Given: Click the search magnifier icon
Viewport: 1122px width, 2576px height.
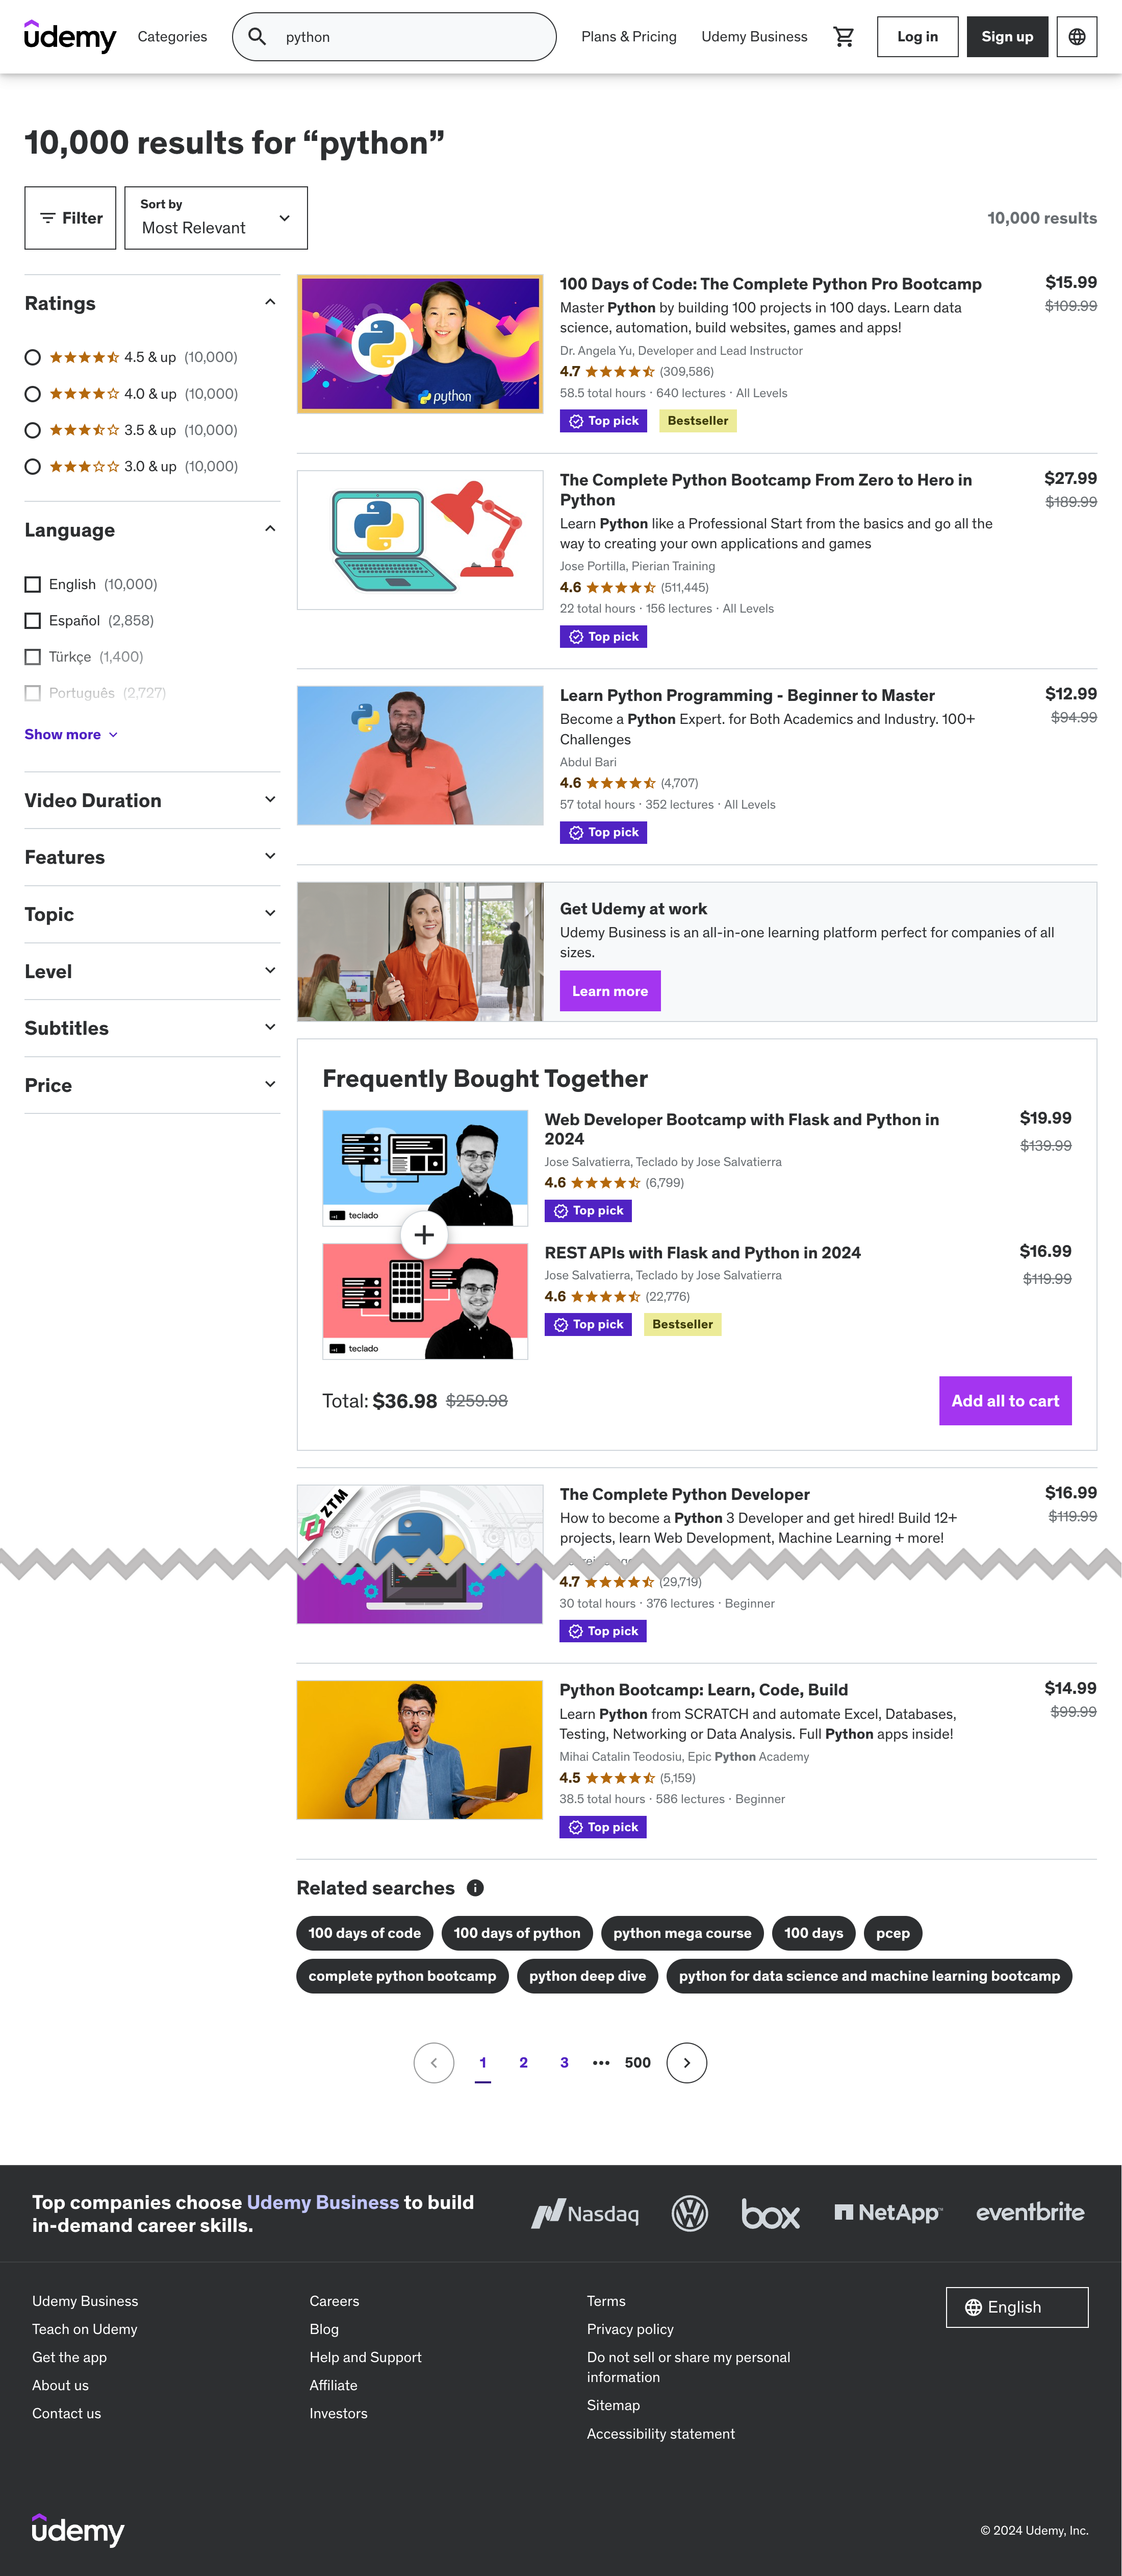Looking at the screenshot, I should click(257, 37).
